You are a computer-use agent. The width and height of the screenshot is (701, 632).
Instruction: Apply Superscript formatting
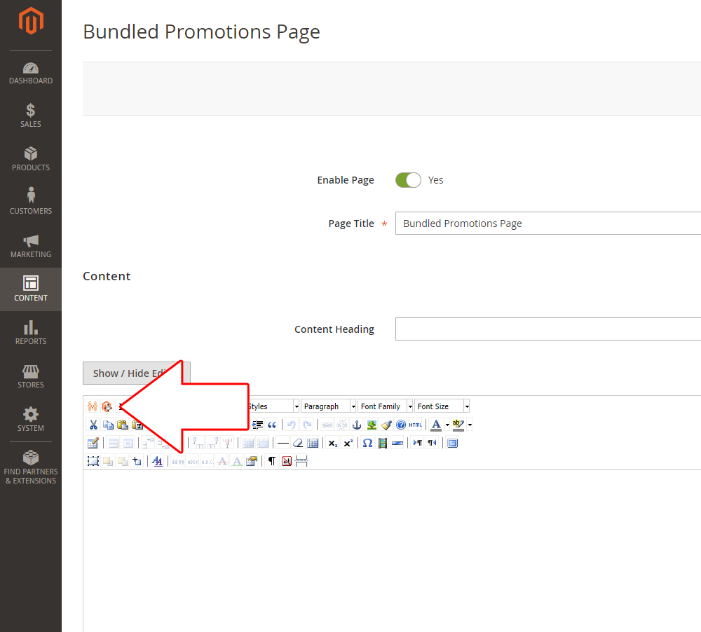[x=348, y=443]
